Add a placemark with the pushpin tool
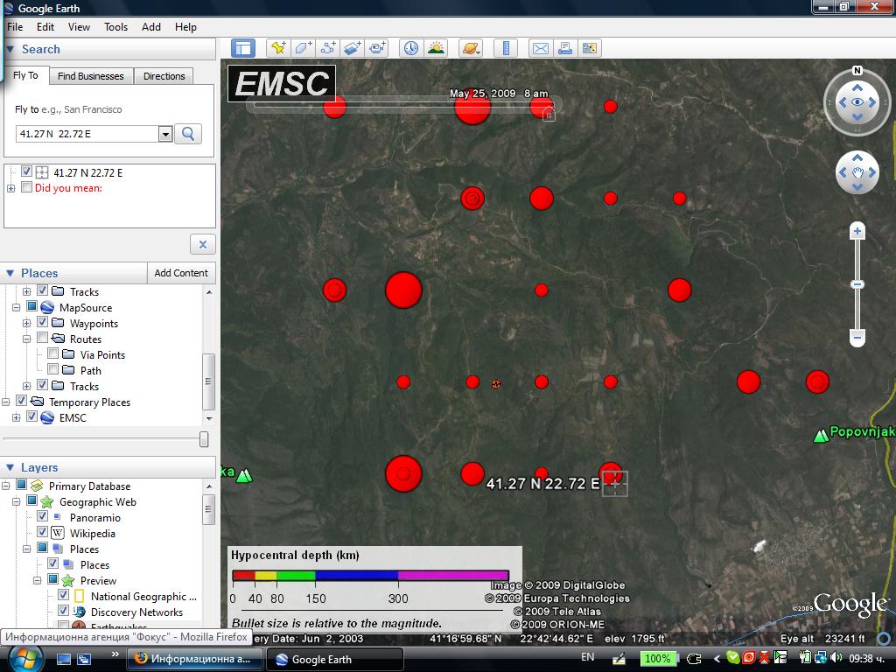This screenshot has height=672, width=896. click(278, 49)
